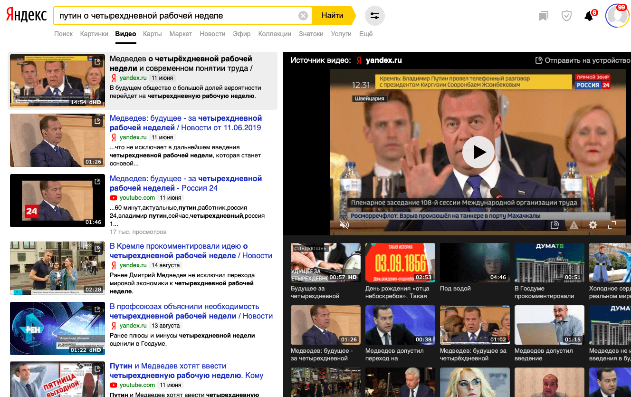The height and width of the screenshot is (397, 631).
Task: Click the '13 августа' date label
Action: click(165, 326)
